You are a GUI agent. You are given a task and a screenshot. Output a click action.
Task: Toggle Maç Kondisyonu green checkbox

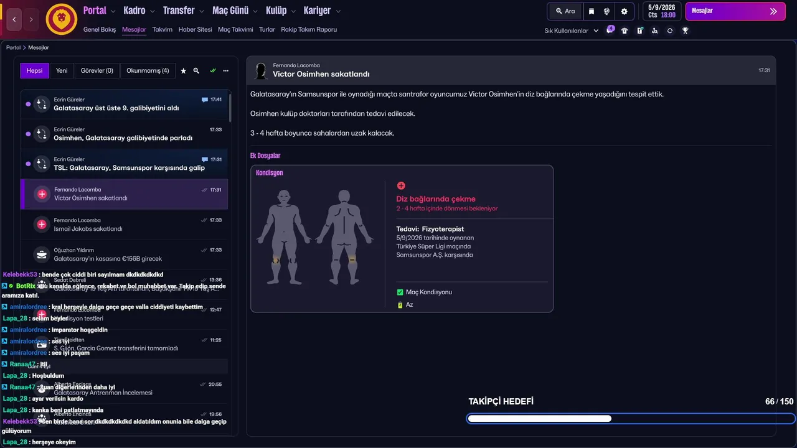[x=400, y=292]
